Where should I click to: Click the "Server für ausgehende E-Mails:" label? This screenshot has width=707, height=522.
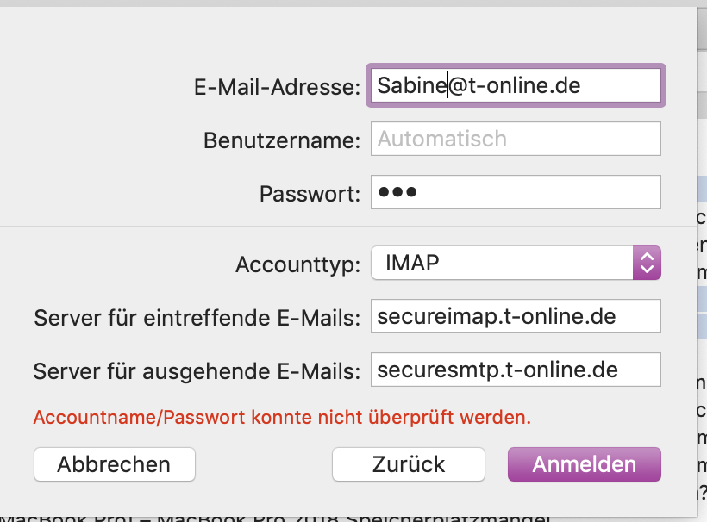197,371
